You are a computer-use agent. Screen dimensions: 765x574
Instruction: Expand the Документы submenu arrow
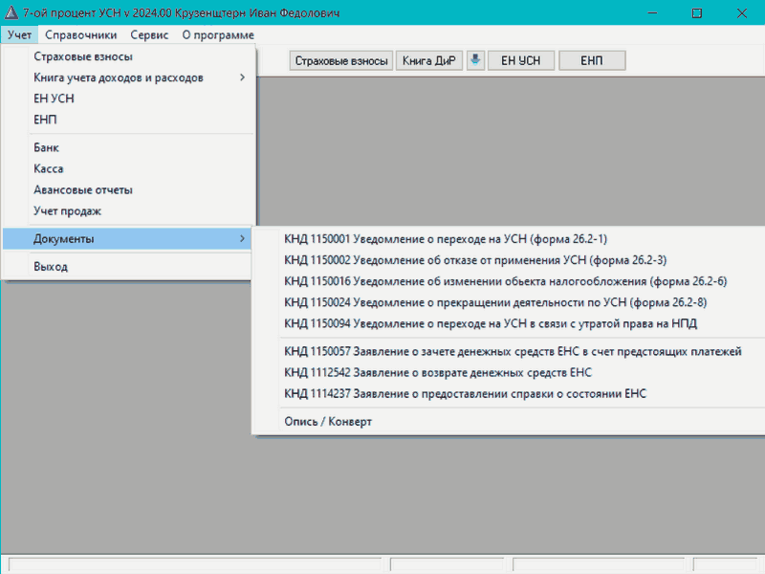click(x=242, y=238)
